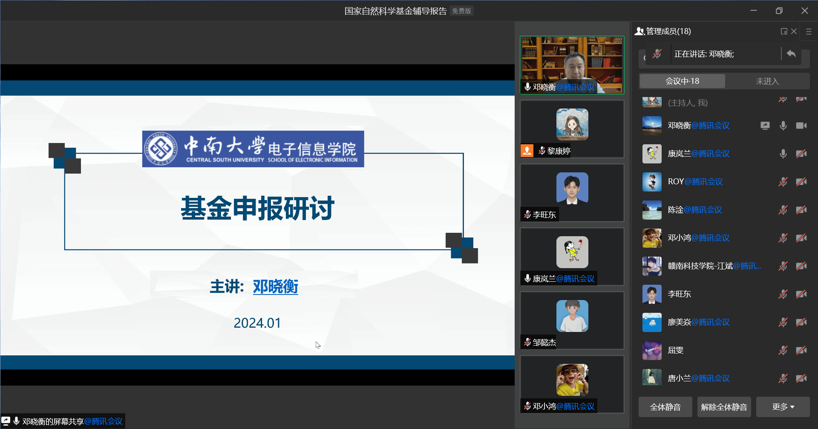Switch to the 未进入 tab
This screenshot has width=818, height=429.
(767, 81)
